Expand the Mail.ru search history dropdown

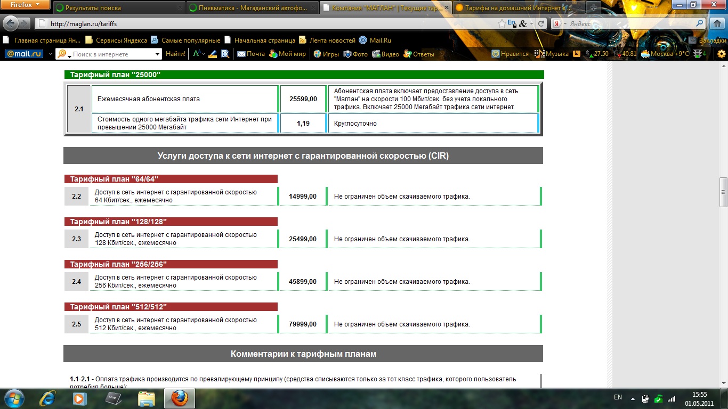158,54
